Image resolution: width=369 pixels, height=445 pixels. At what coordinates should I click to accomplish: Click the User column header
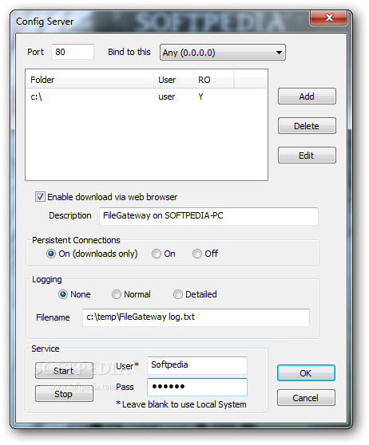[174, 80]
